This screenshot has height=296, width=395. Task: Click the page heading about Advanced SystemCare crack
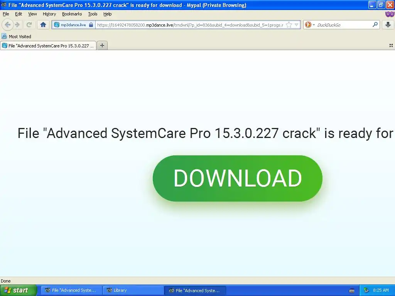tap(205, 133)
